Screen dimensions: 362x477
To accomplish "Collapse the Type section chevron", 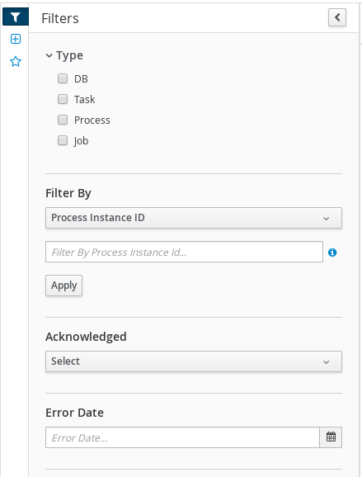I will point(49,55).
